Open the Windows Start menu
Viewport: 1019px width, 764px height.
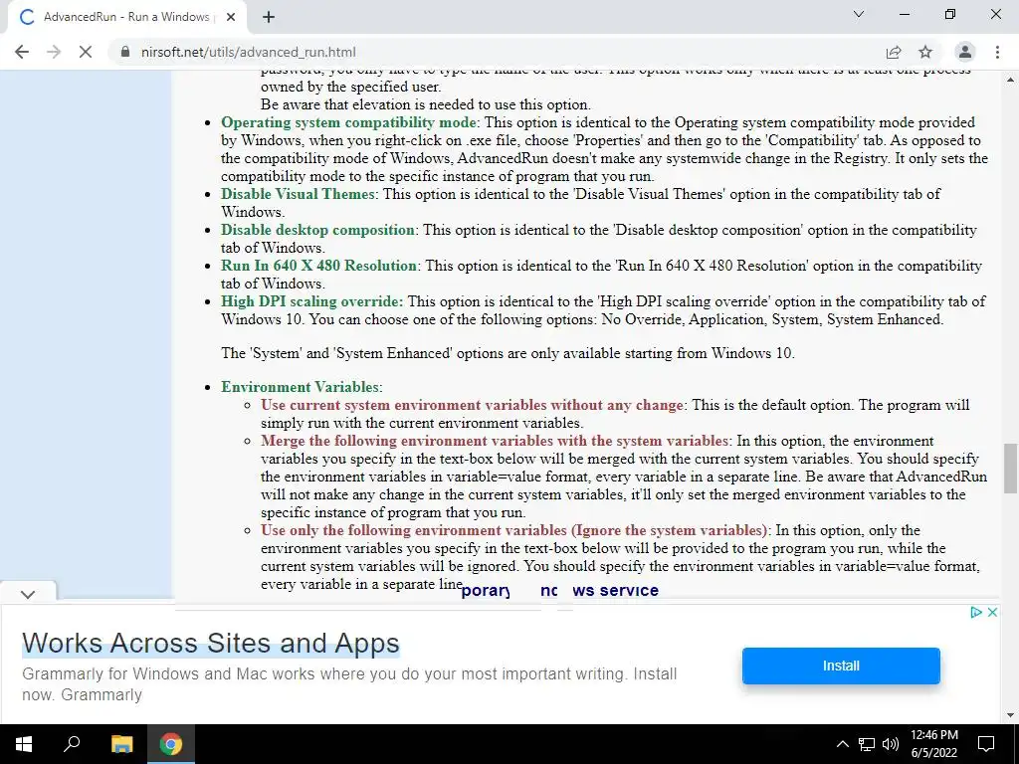point(24,744)
